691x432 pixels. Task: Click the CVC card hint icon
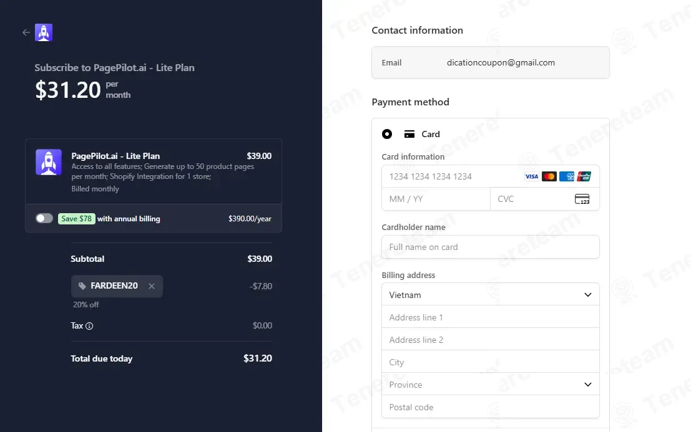(582, 199)
